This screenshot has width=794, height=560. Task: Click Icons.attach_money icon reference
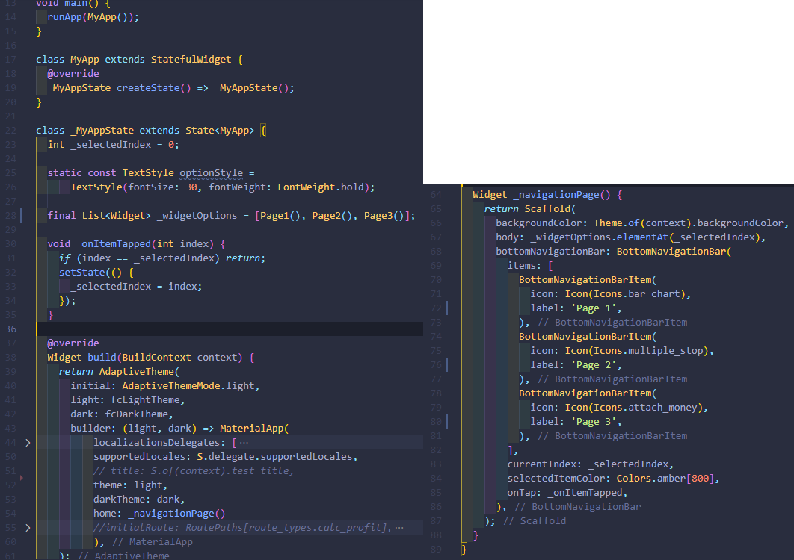(646, 407)
